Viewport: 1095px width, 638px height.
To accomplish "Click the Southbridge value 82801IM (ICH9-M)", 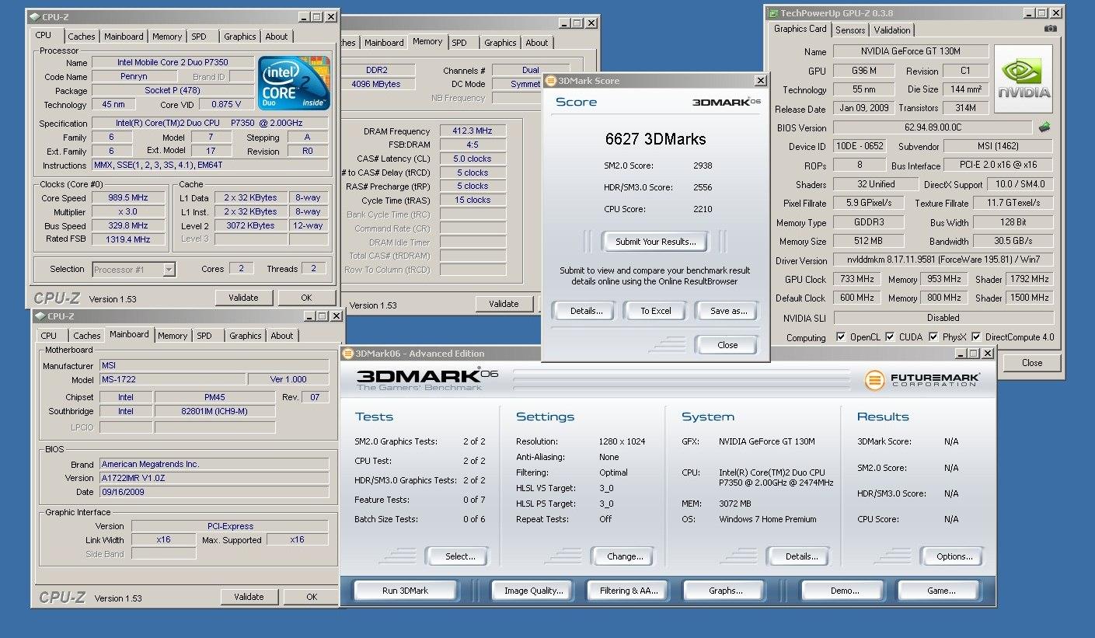I will (x=214, y=412).
